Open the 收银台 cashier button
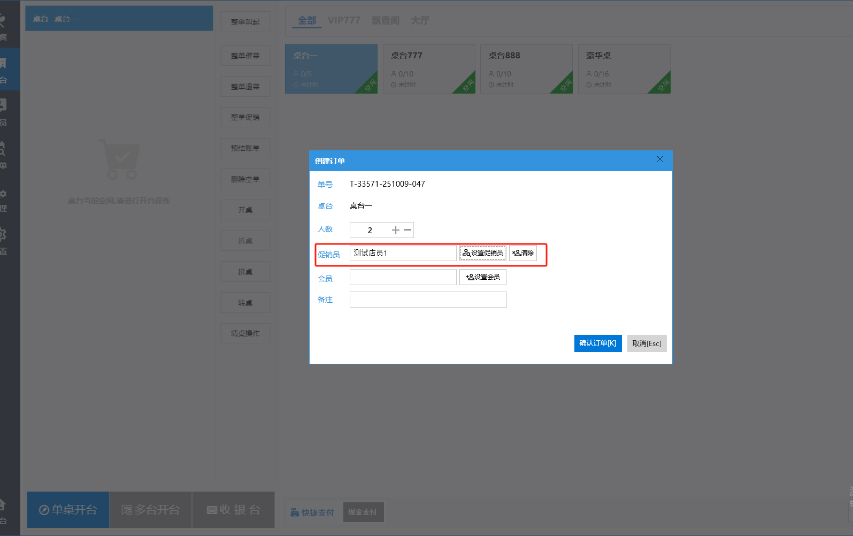Screen dimensions: 853x536 click(234, 510)
